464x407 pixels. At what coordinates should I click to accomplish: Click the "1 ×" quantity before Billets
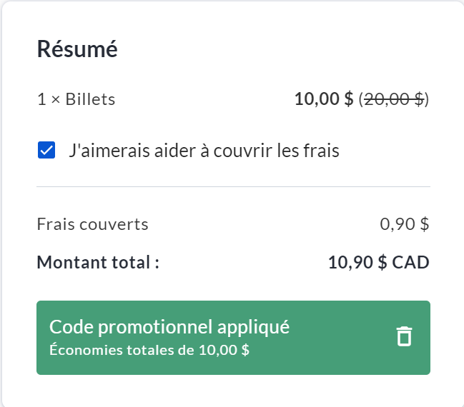pyautogui.click(x=48, y=99)
